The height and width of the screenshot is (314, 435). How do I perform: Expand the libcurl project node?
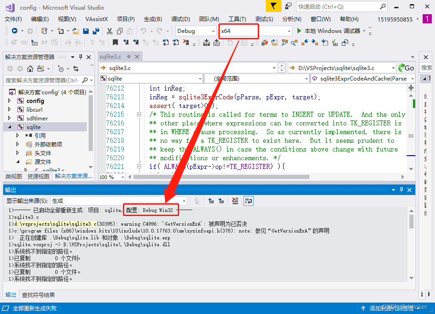[10, 109]
